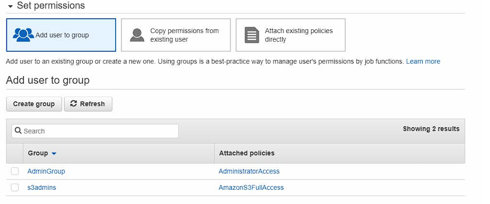The height and width of the screenshot is (204, 490).
Task: Click the Refresh button
Action: (x=88, y=104)
